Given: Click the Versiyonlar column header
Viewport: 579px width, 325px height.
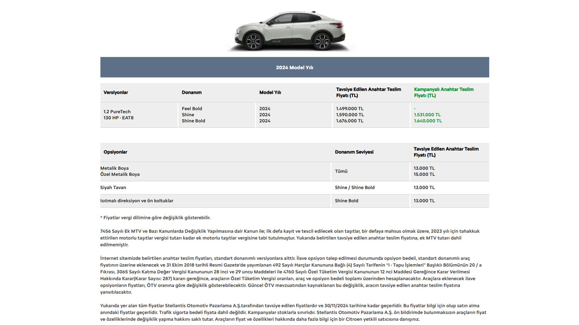Looking at the screenshot, I should click(116, 93).
